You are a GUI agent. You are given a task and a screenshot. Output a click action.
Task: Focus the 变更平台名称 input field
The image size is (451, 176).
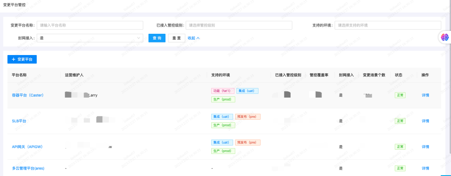tap(90, 25)
